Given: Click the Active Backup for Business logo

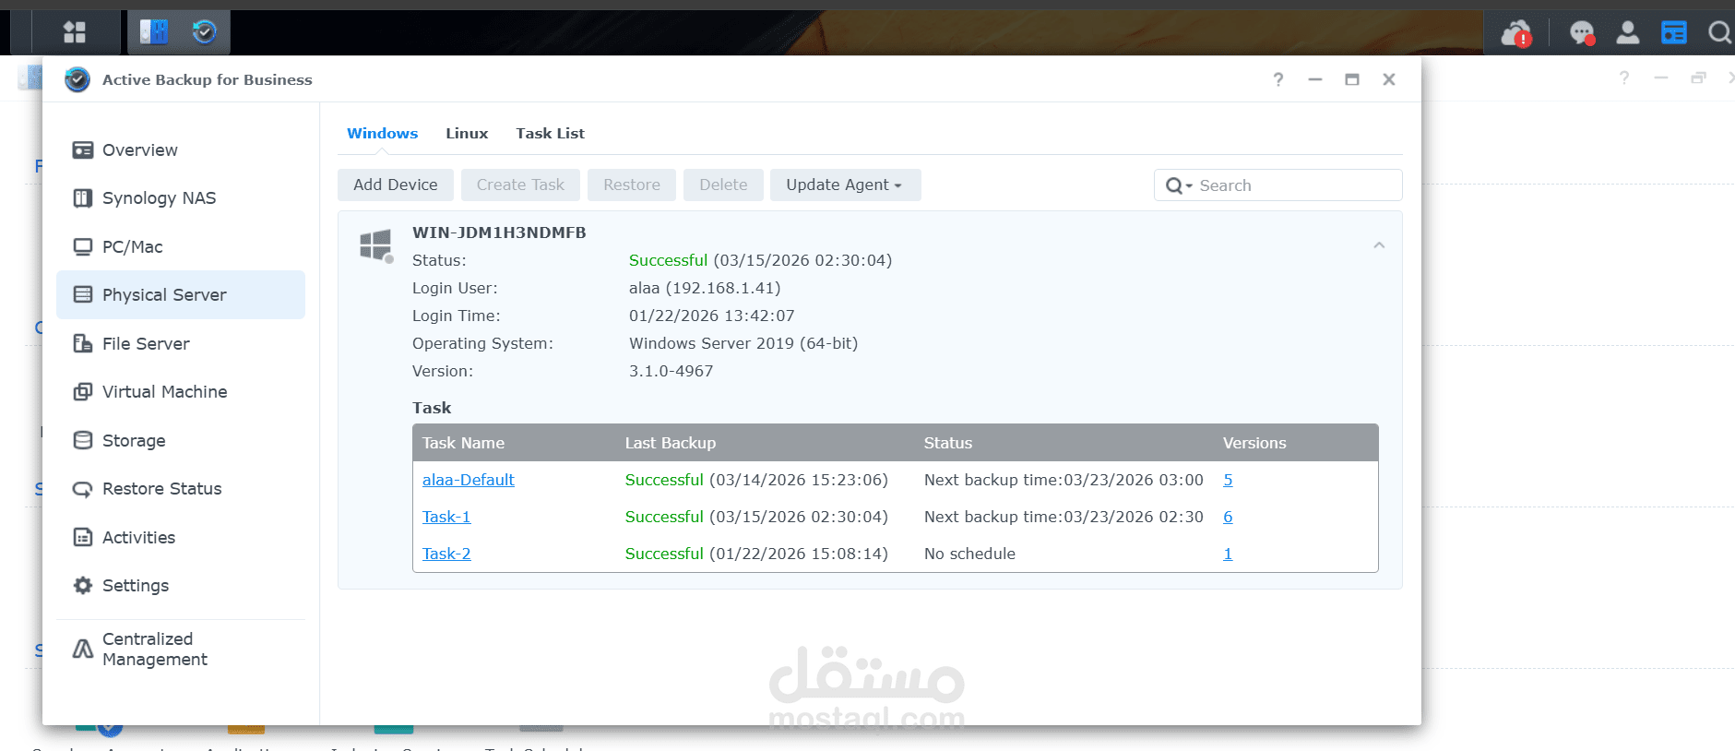Looking at the screenshot, I should pyautogui.click(x=77, y=79).
